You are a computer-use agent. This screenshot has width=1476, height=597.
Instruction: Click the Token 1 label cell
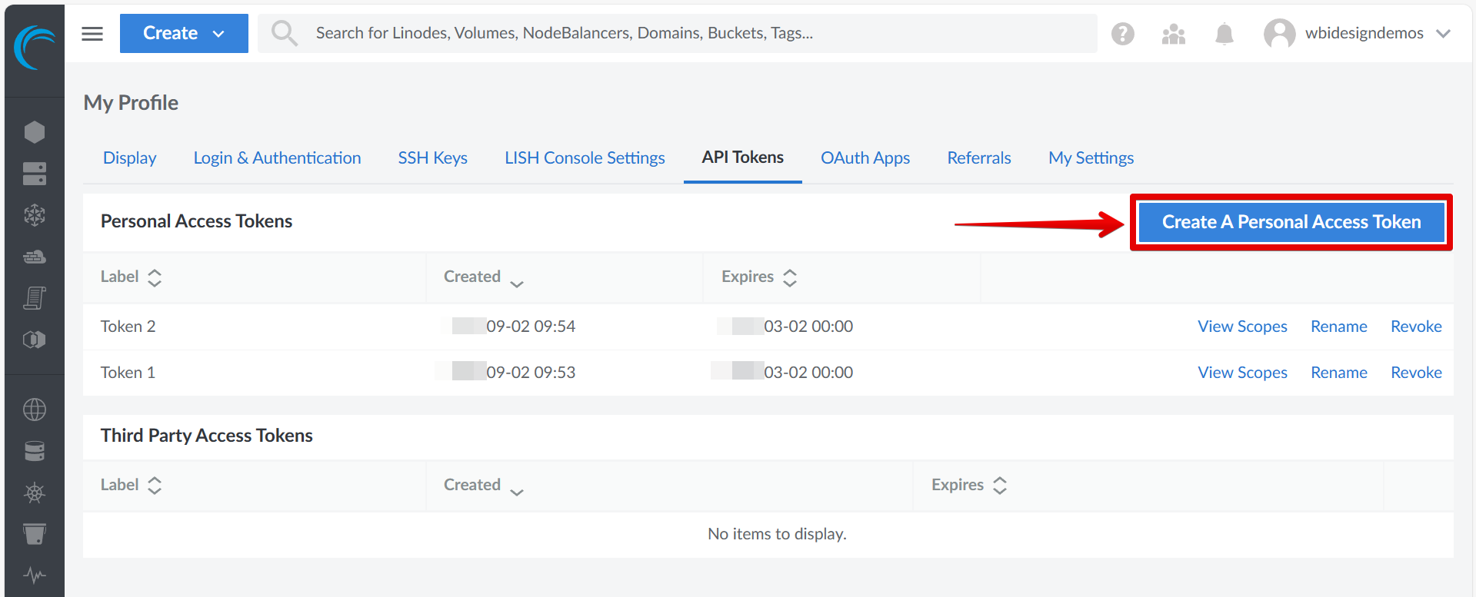[128, 373]
